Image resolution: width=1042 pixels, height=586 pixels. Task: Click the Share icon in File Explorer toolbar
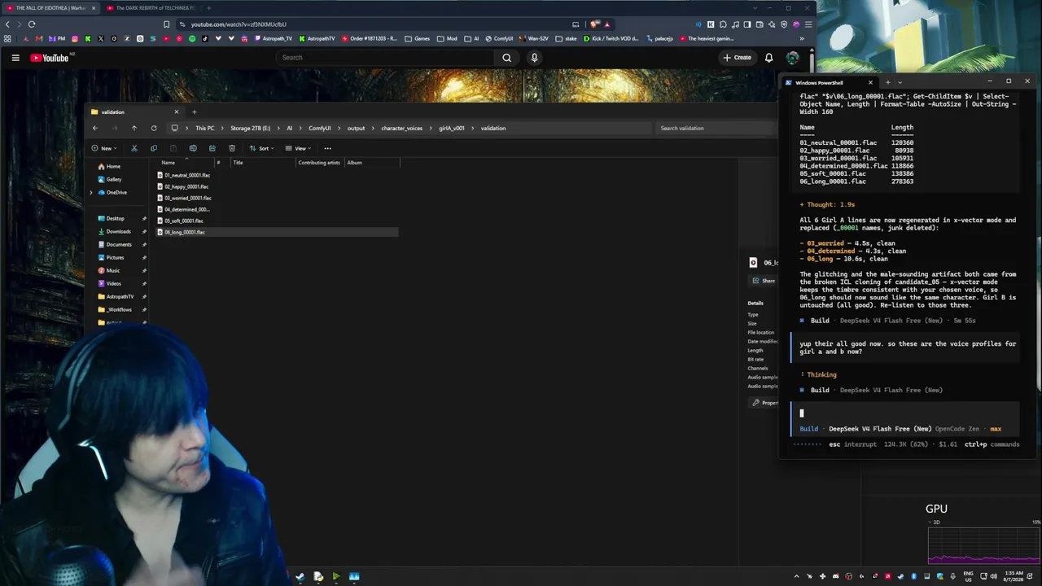212,148
